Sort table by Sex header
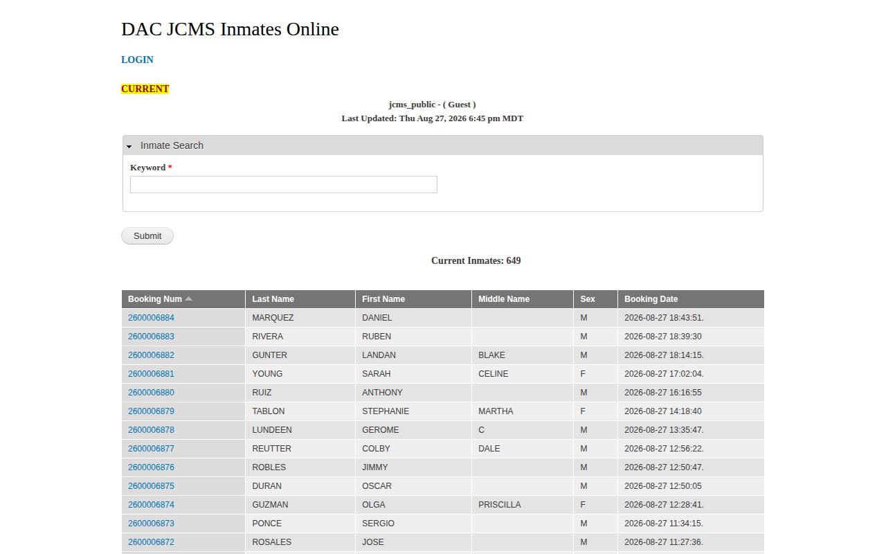This screenshot has width=886, height=554. (588, 299)
